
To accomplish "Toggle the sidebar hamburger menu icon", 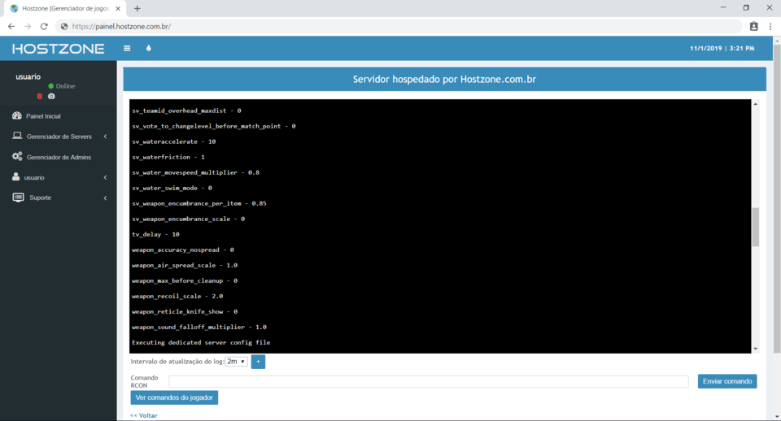I will 127,48.
